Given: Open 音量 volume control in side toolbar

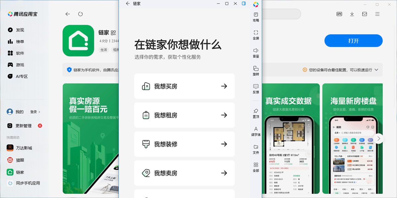Looking at the screenshot, I should [x=256, y=53].
